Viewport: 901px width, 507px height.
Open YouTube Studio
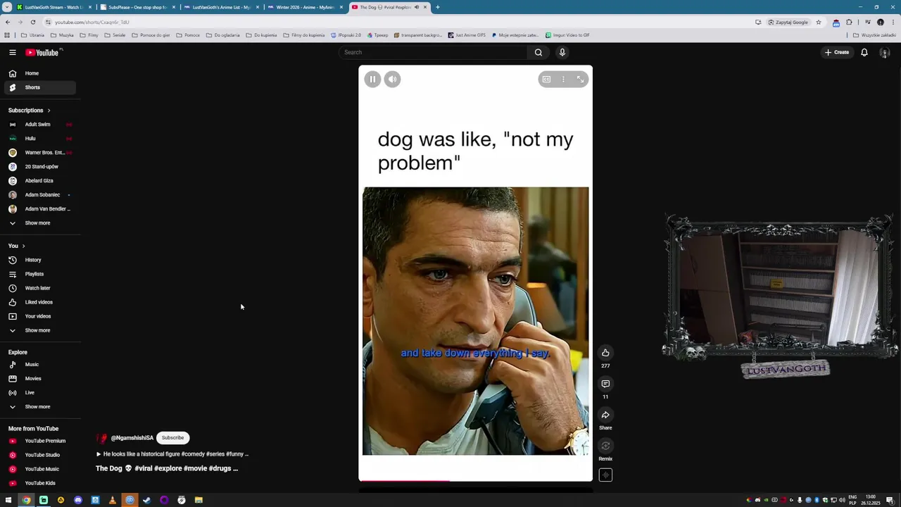pyautogui.click(x=39, y=455)
